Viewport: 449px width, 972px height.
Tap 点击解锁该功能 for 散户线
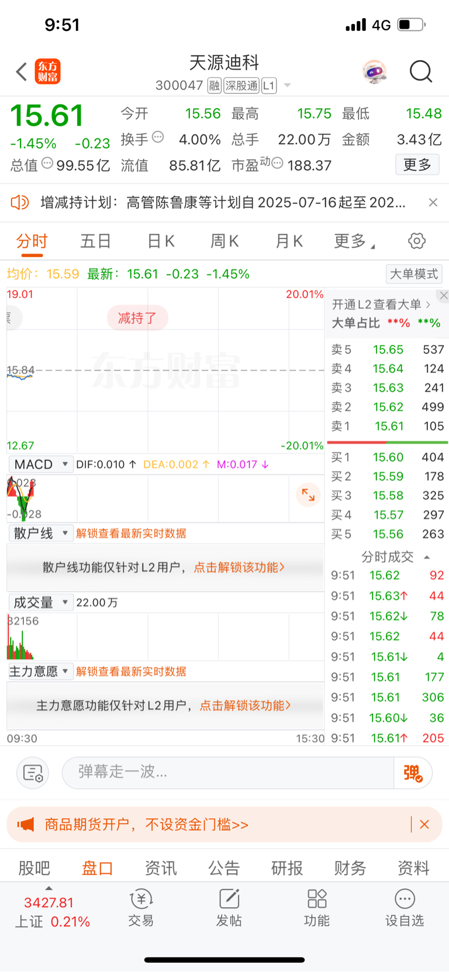click(x=239, y=567)
